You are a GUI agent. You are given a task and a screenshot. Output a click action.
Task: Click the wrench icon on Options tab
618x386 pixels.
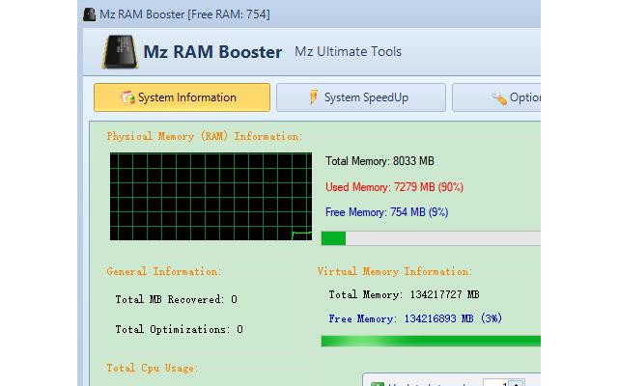tap(499, 97)
